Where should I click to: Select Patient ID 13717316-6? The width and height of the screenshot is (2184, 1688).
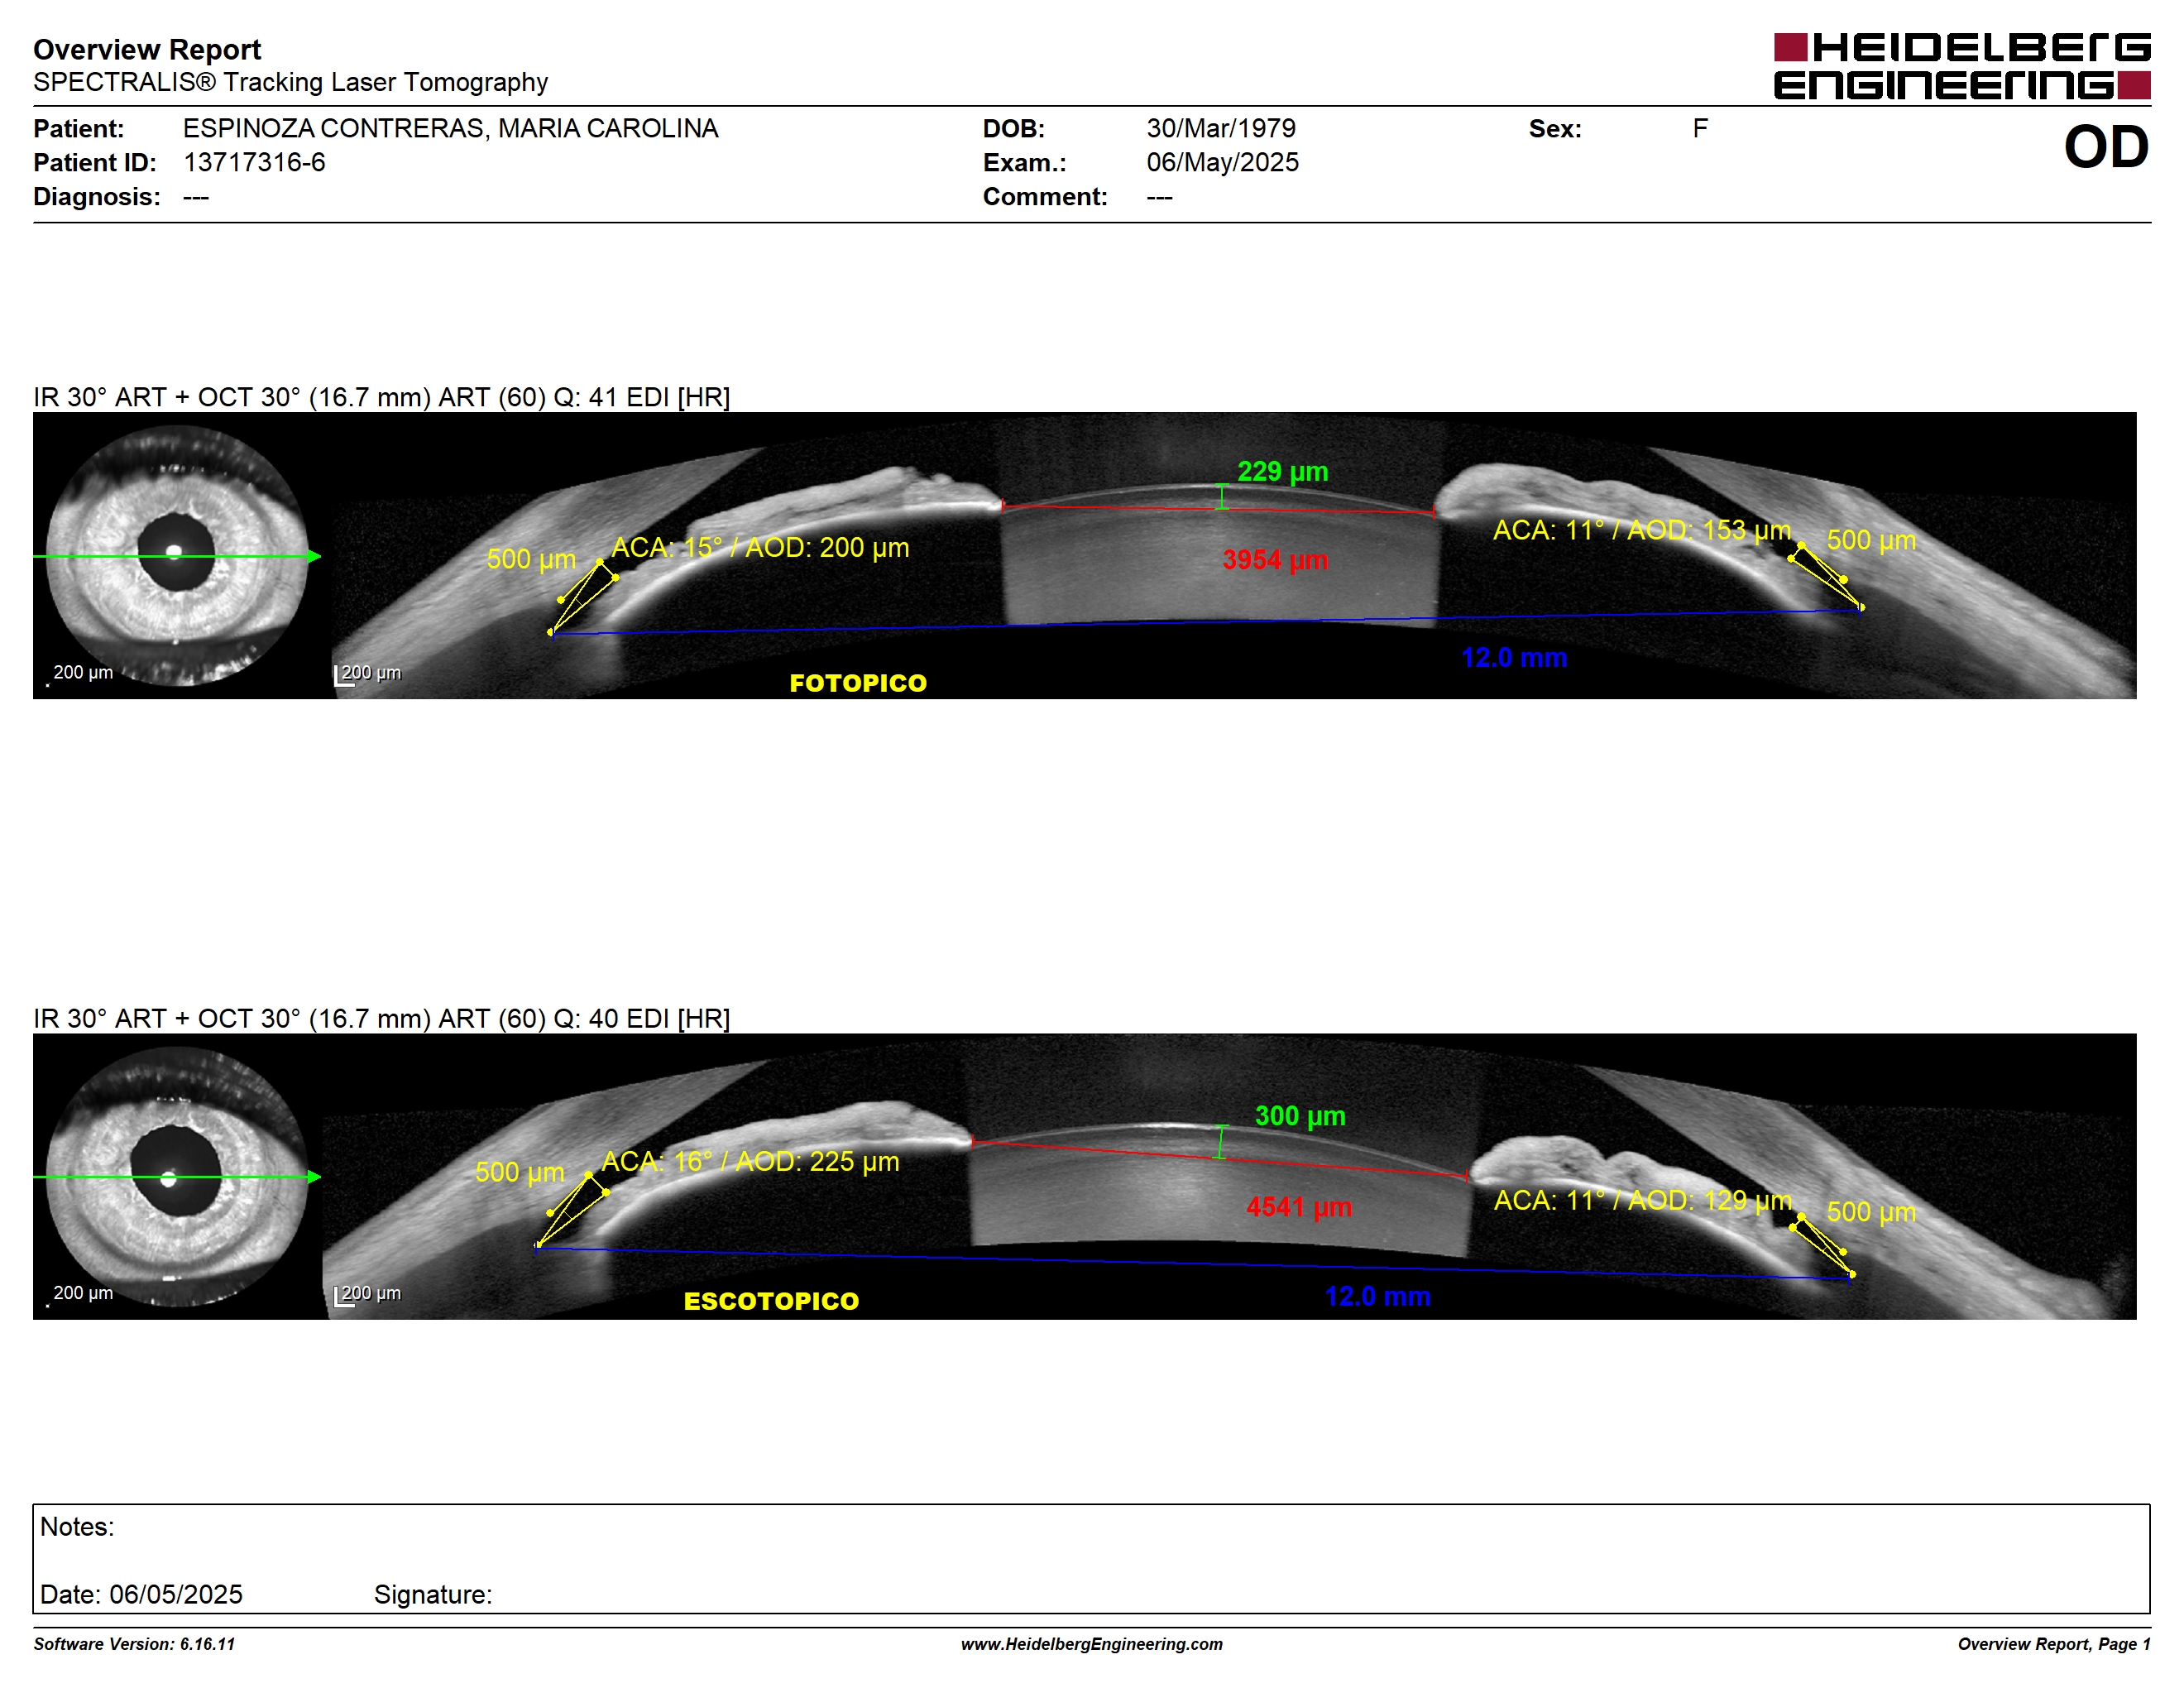click(254, 162)
